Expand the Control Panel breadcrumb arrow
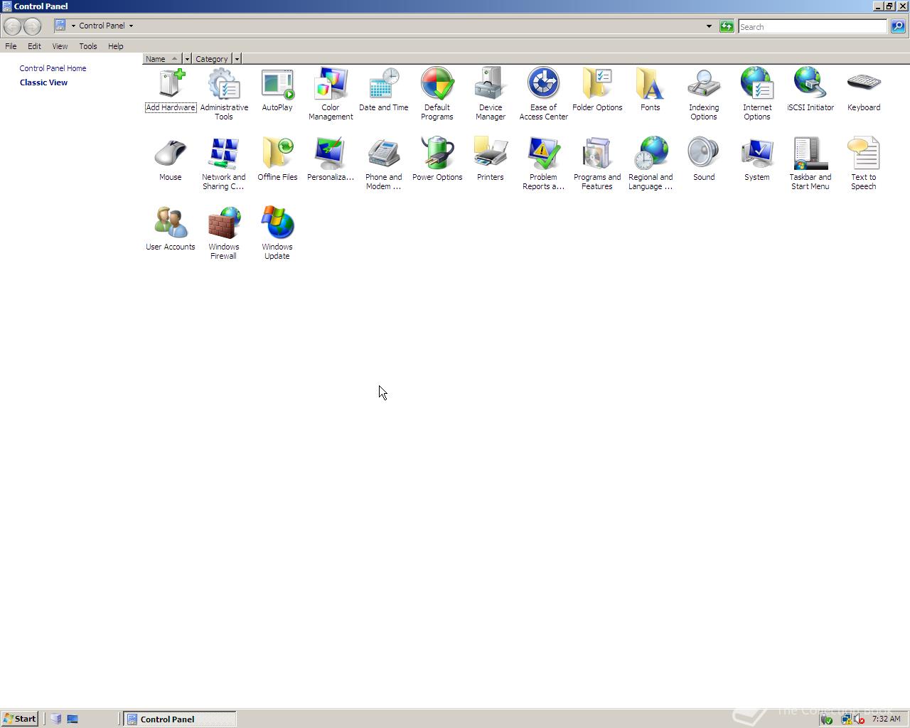Viewport: 910px width, 728px height. [x=131, y=26]
